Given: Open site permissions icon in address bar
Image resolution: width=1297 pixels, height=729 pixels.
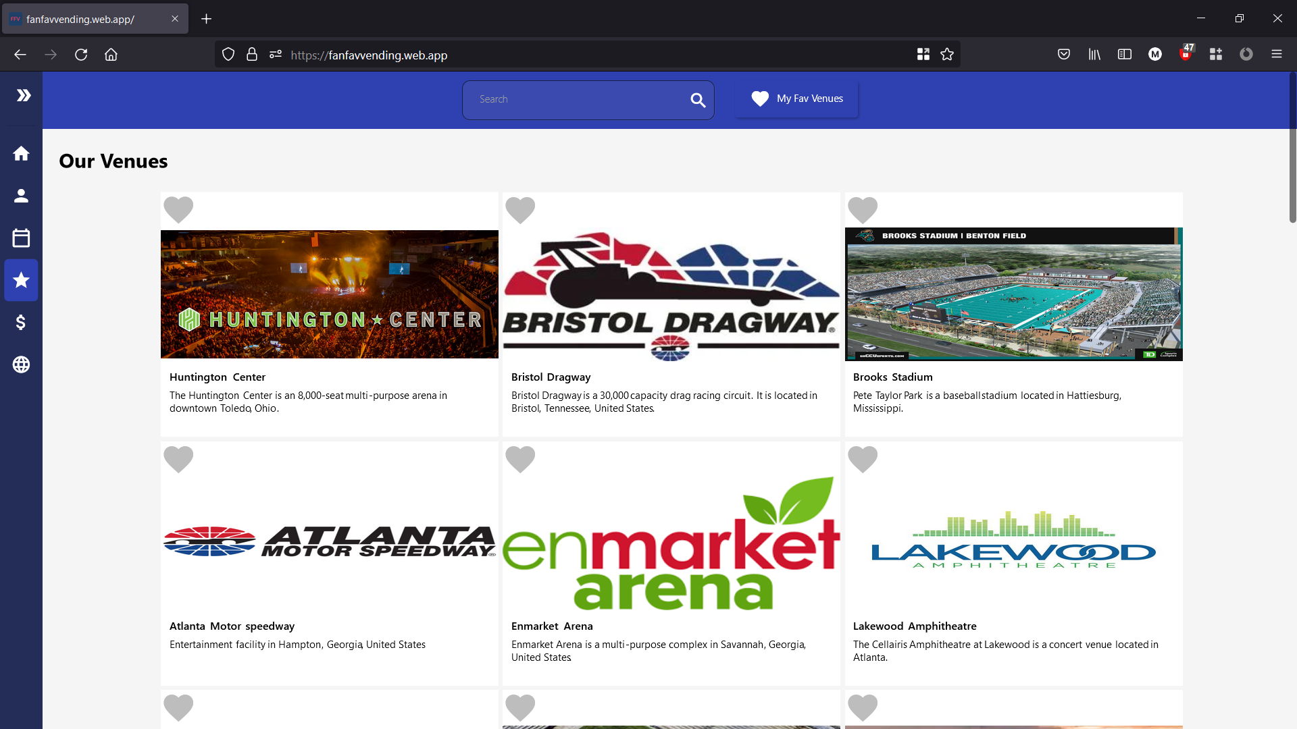Looking at the screenshot, I should 275,55.
